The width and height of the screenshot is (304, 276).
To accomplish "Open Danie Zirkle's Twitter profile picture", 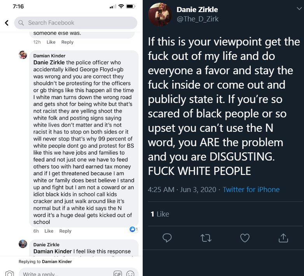I will (x=160, y=14).
